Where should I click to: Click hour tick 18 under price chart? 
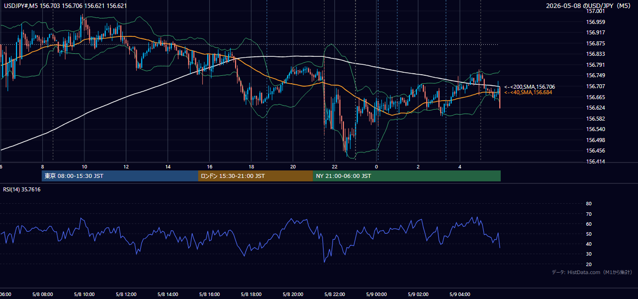(x=251, y=167)
